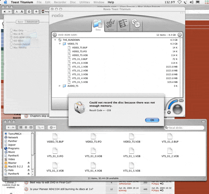This screenshot has height=194, width=209.
Task: Choose the Custom Hybrid format option
Action: [11, 44]
